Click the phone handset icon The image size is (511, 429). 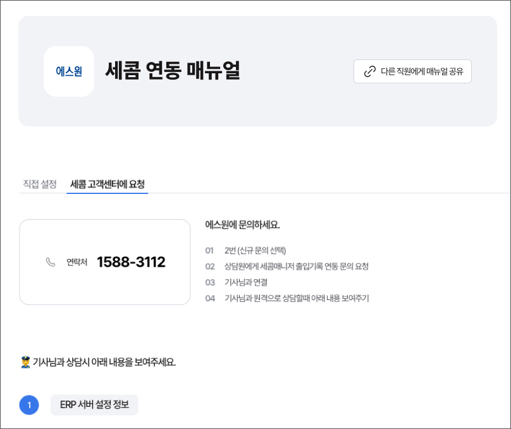51,262
